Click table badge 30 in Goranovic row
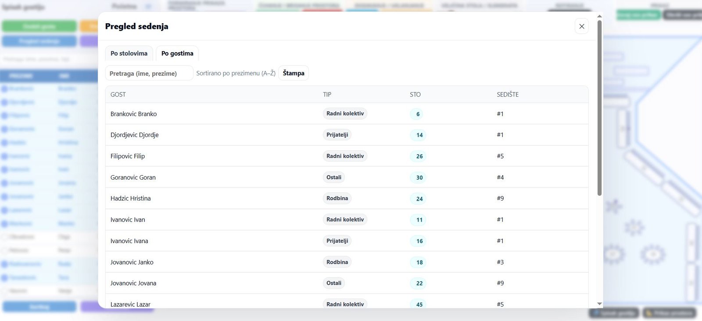Screen dimensions: 702x321 pos(419,177)
